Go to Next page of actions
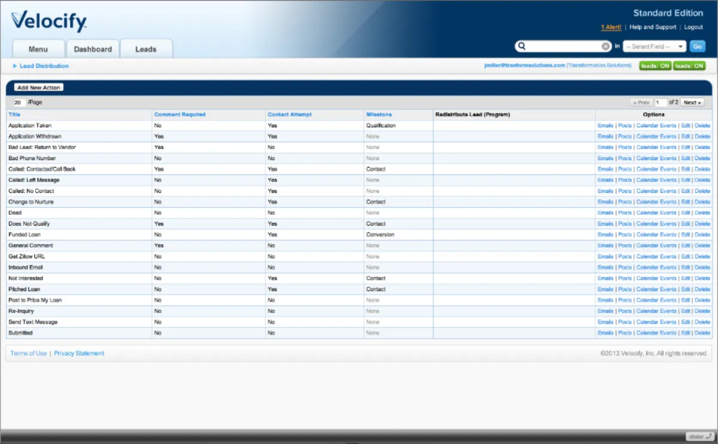718x444 pixels. [692, 102]
